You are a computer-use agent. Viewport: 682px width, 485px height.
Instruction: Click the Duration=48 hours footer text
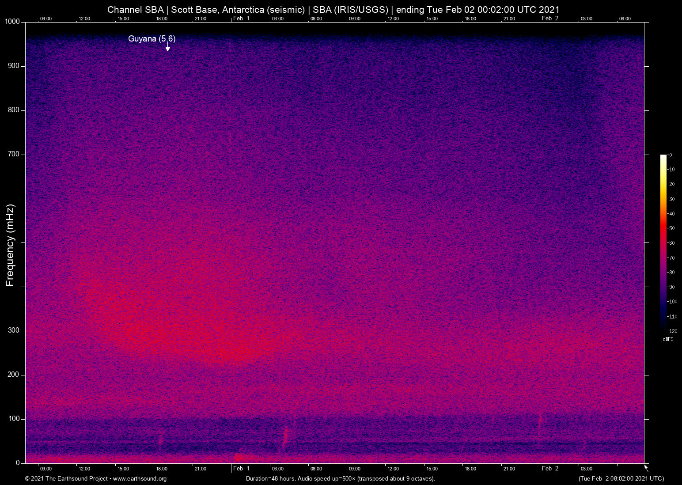(271, 479)
